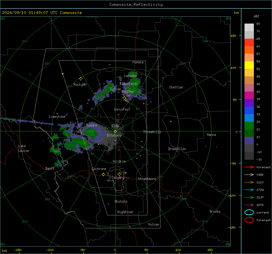Click the orange 111V arrow in legend
This screenshot has width=272, height=254.
249,182
